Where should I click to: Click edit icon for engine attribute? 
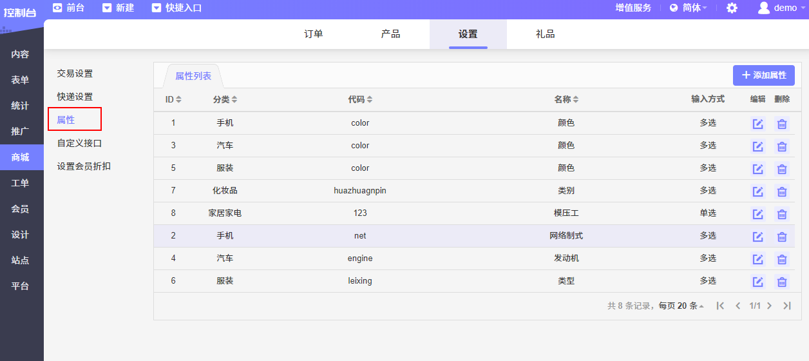pyautogui.click(x=758, y=259)
